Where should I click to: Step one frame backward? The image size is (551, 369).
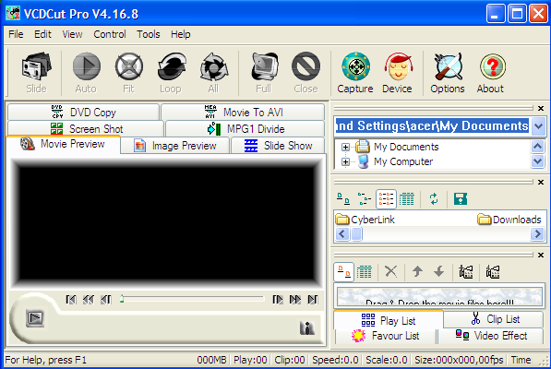click(106, 300)
